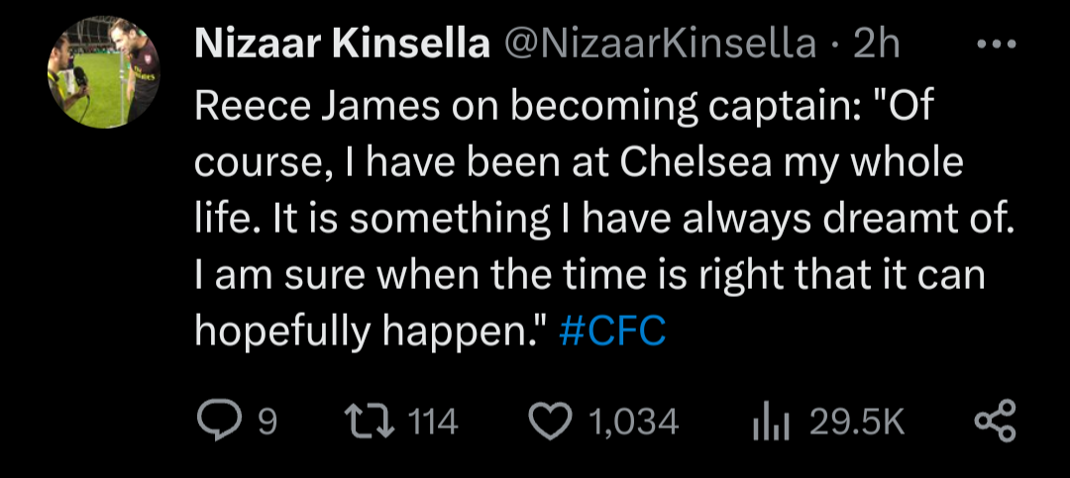Open the @NizaarKinsella handle link
Screen dimensions: 1070x478
(662, 45)
